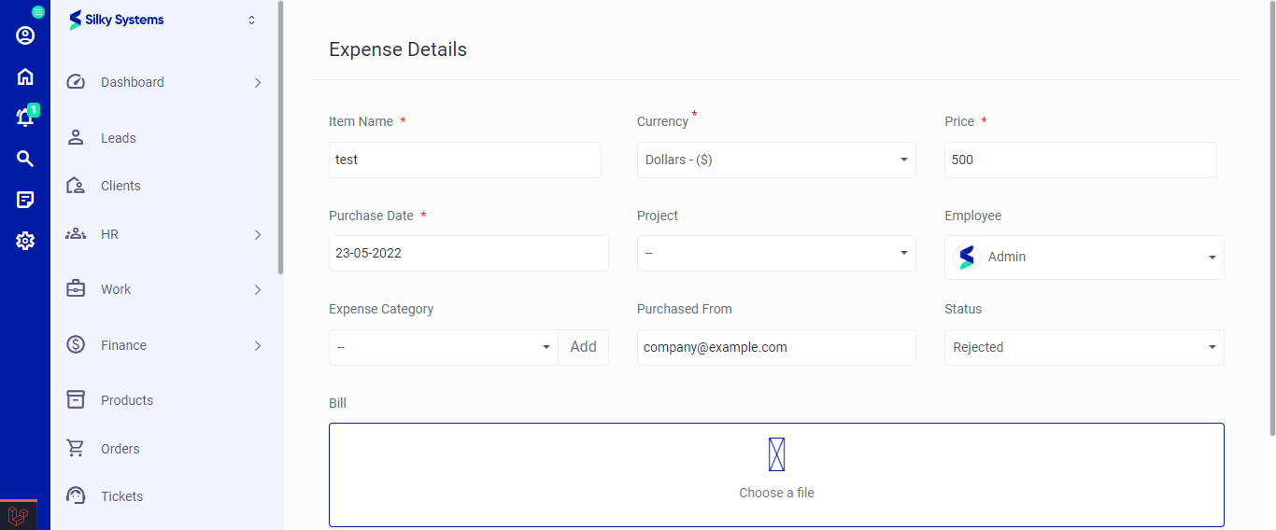Click the Price input field
The height and width of the screenshot is (530, 1276).
(1080, 160)
